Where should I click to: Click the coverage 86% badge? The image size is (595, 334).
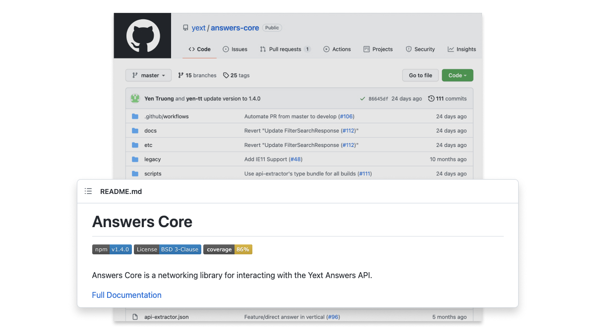228,249
